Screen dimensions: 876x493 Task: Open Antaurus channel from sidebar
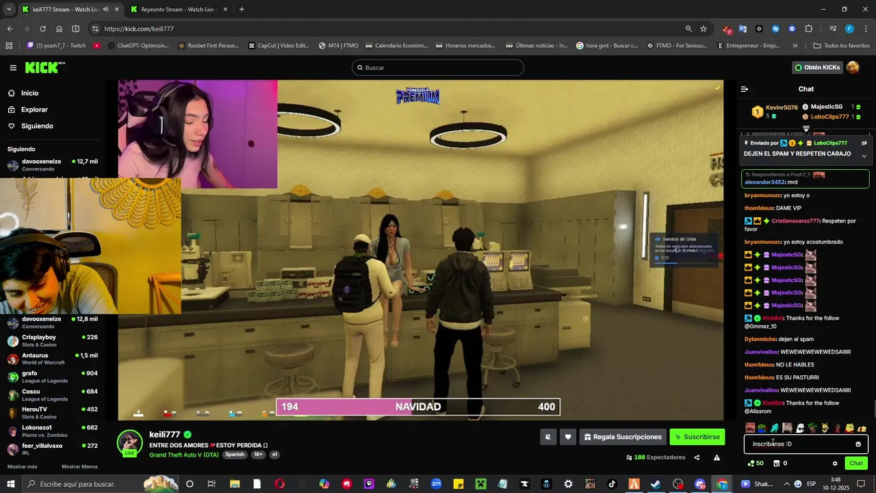click(x=53, y=359)
